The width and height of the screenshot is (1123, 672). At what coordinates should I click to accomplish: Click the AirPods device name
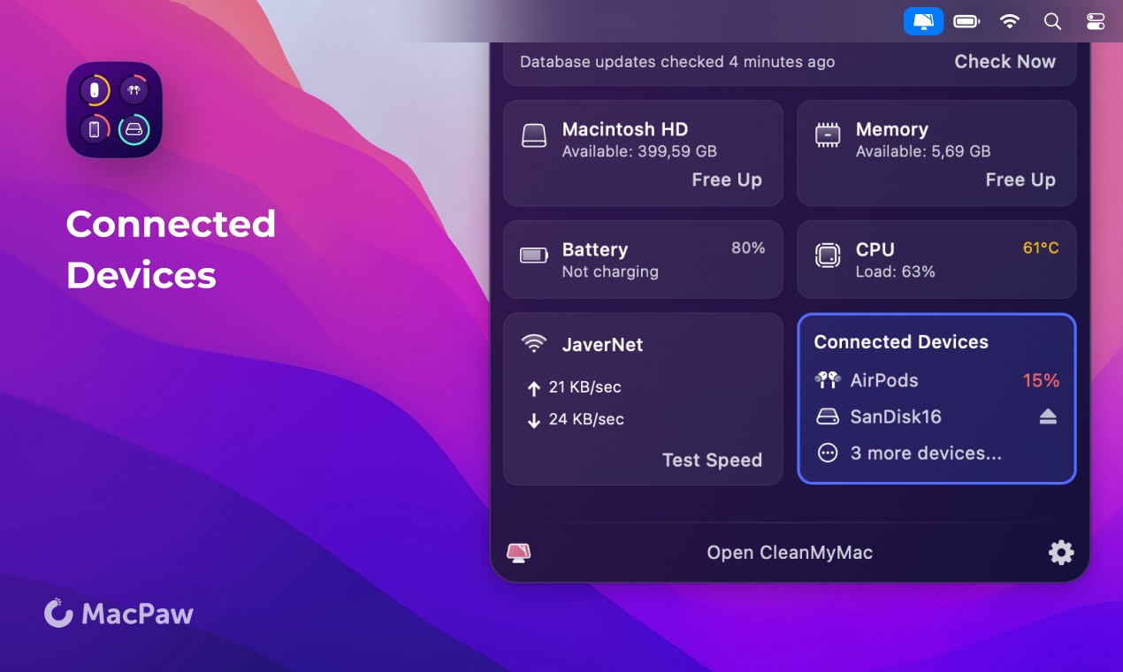[884, 380]
